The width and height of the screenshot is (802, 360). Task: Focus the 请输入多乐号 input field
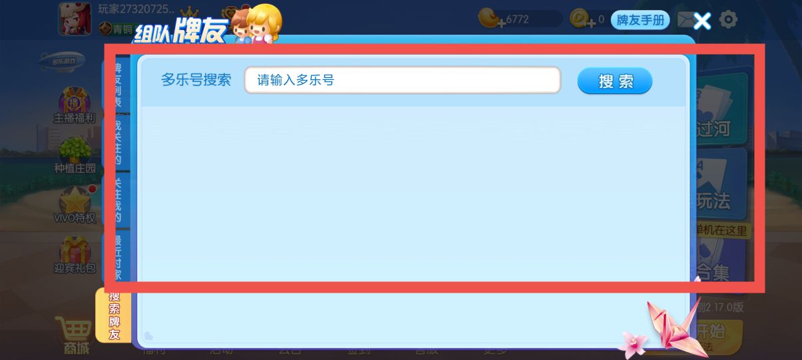pos(402,81)
